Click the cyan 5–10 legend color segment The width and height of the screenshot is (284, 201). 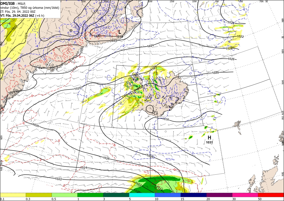(x=142, y=195)
